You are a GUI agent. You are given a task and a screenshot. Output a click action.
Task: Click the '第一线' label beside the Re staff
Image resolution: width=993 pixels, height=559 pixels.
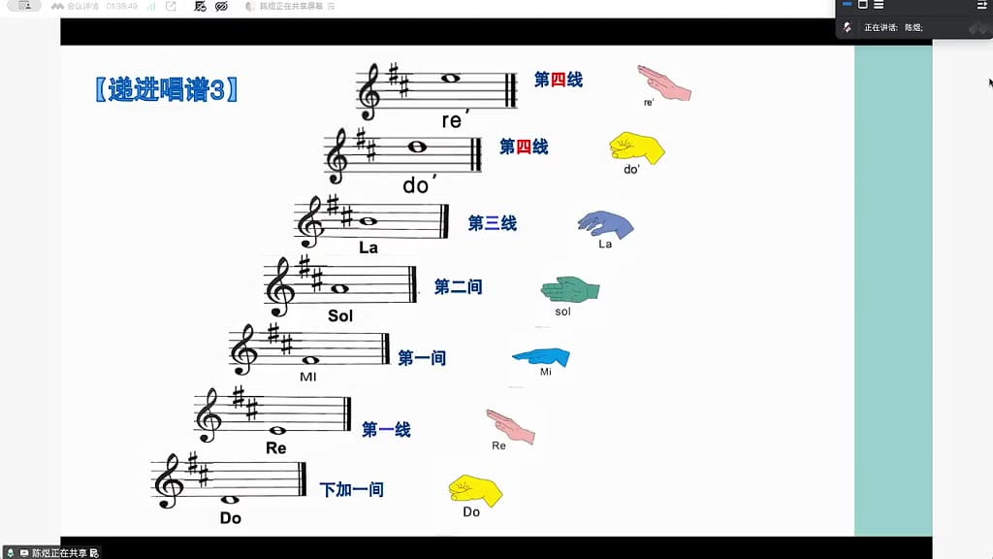pyautogui.click(x=386, y=430)
